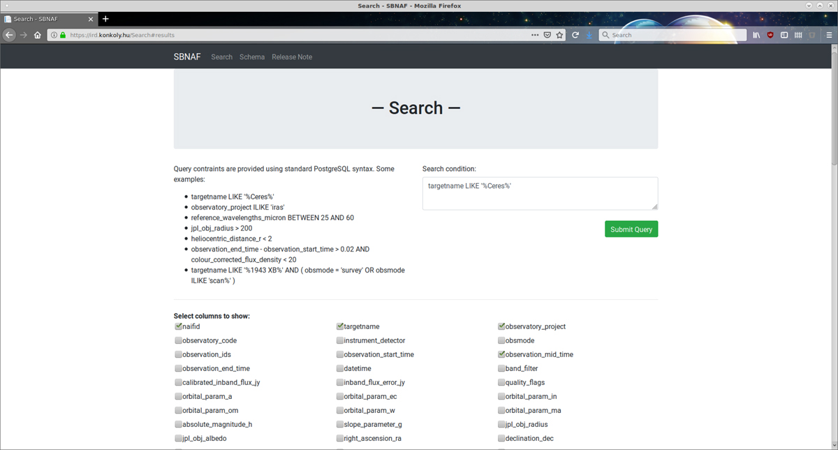Bookmark this page with the star icon
Image resolution: width=838 pixels, height=450 pixels.
click(559, 35)
